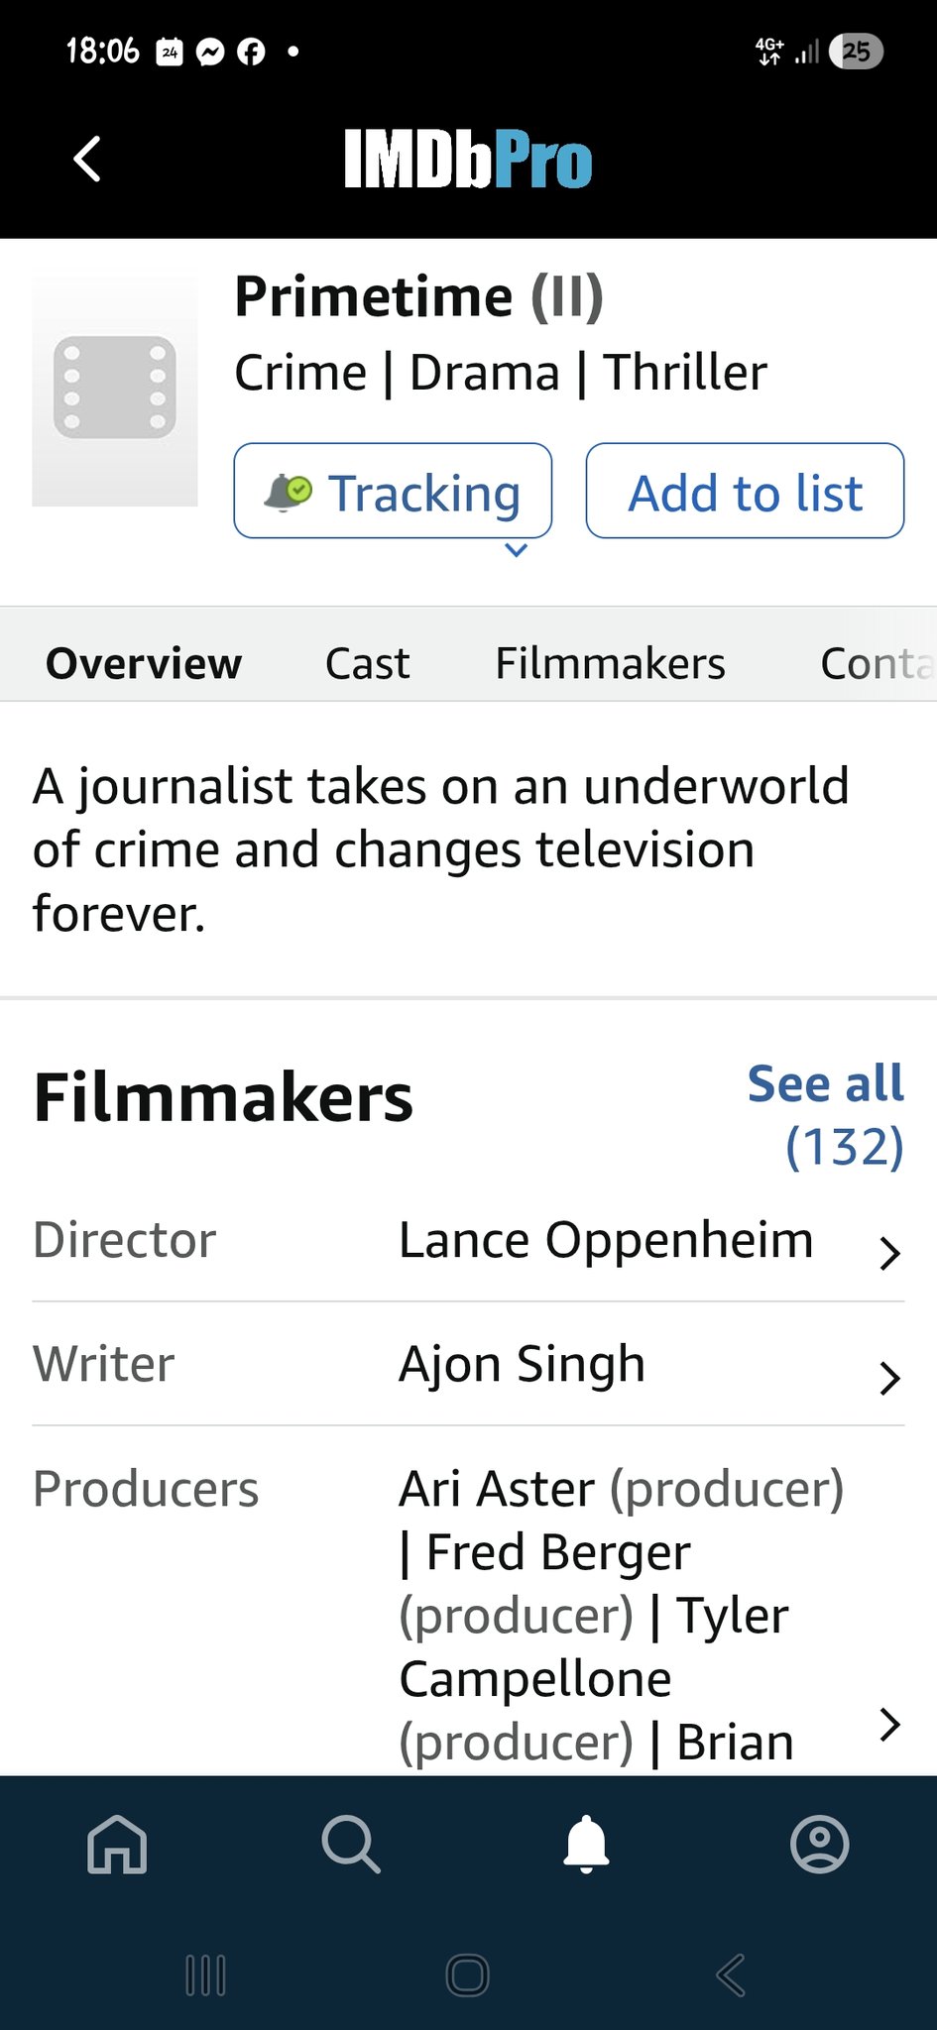Toggle Tracking for Primetime
The height and width of the screenshot is (2030, 937).
[x=393, y=492]
